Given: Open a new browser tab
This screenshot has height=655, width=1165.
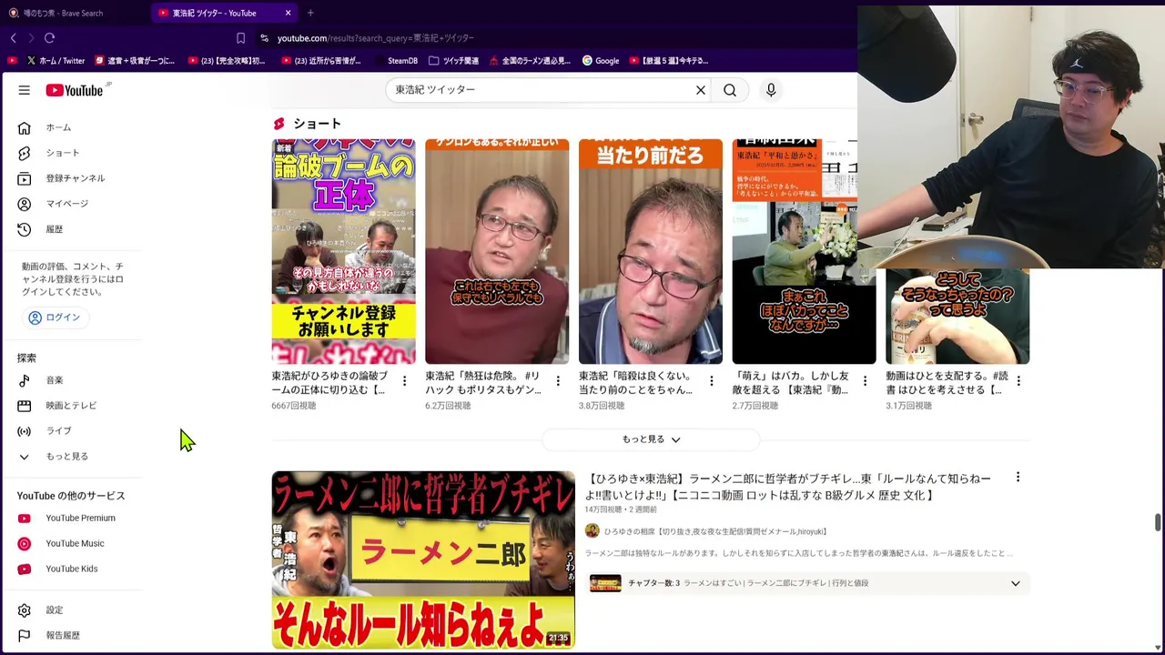Looking at the screenshot, I should click(310, 13).
